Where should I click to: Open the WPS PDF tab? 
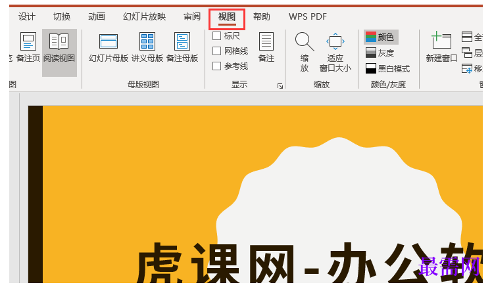[308, 16]
